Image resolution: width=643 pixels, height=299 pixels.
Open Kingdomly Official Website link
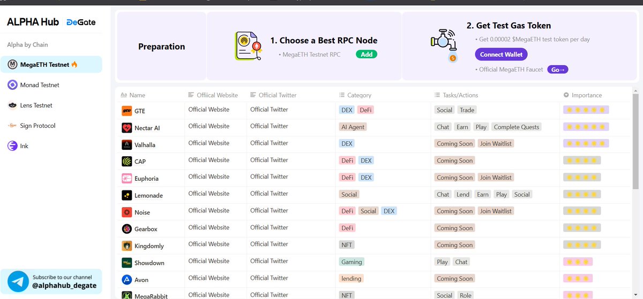point(209,244)
